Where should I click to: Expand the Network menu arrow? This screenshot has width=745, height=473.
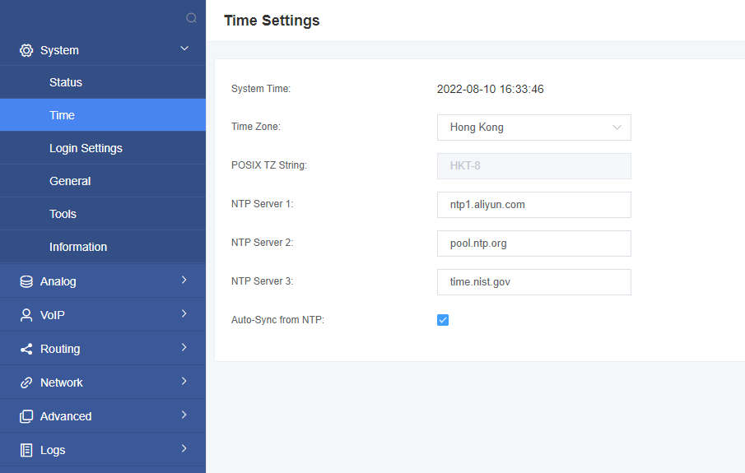(x=184, y=381)
